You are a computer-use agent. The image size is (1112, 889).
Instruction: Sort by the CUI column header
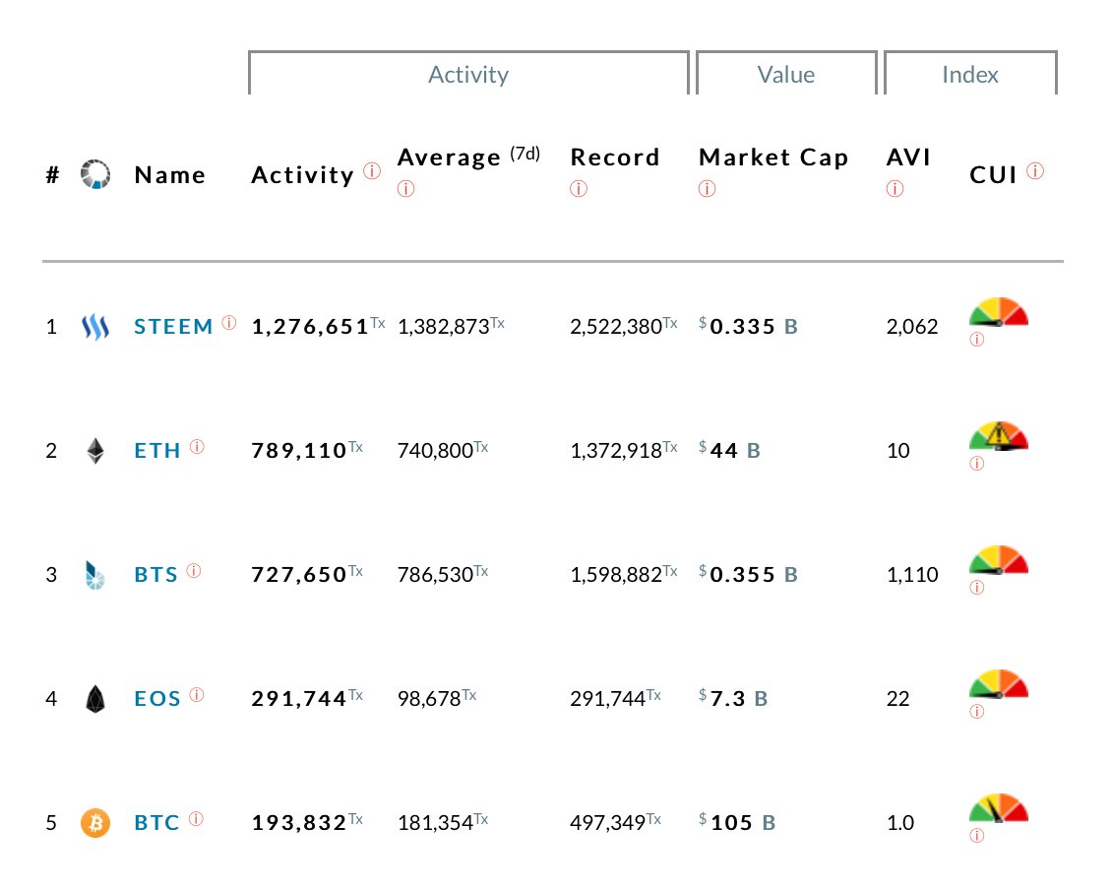click(x=994, y=175)
